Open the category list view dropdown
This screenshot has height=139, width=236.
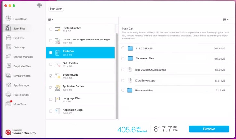50,19
